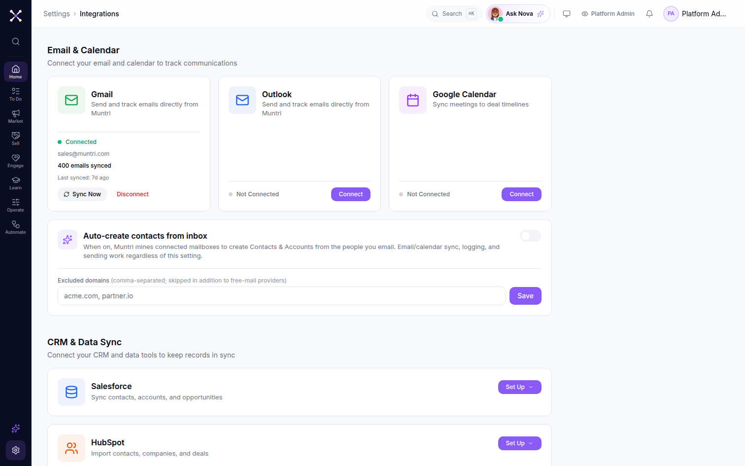Click the Outlook envelope icon
The height and width of the screenshot is (466, 745).
pos(242,100)
